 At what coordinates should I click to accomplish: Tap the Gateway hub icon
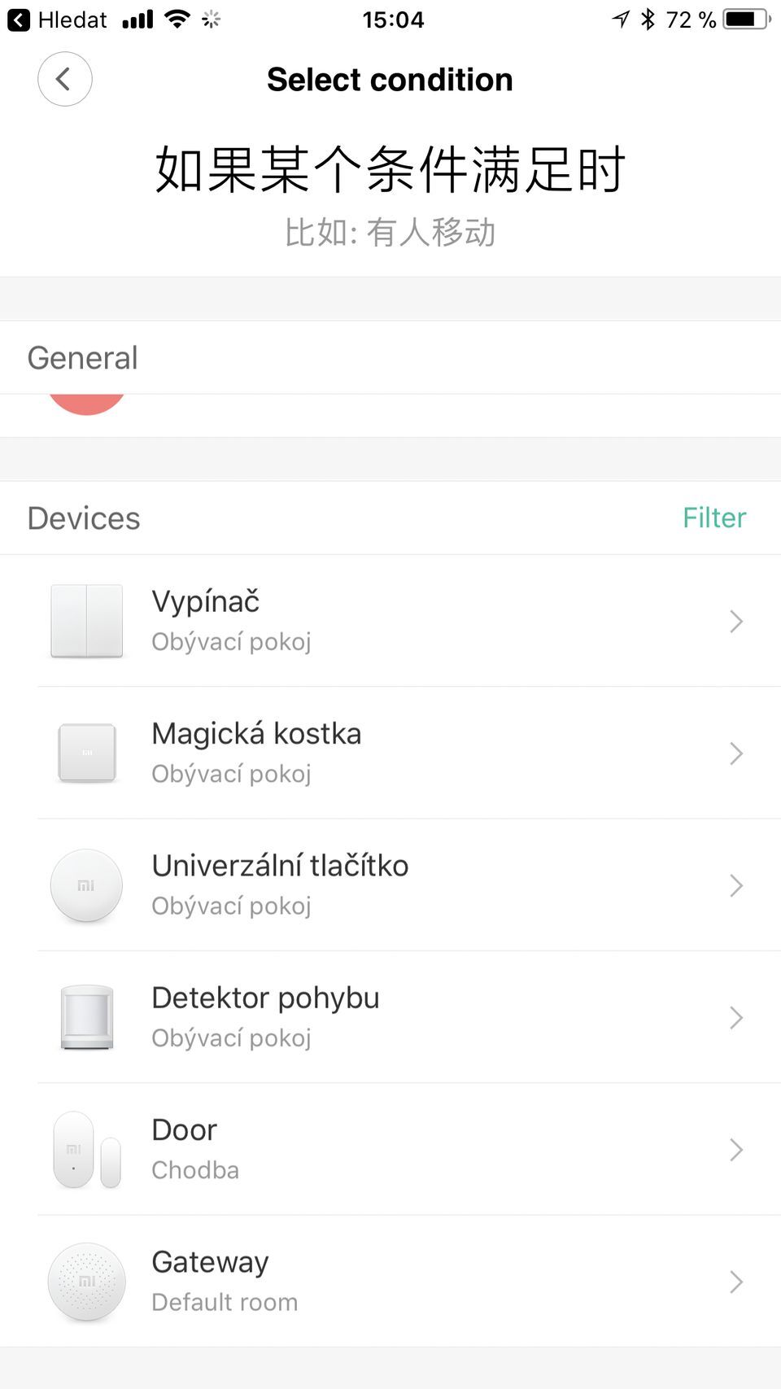(86, 1282)
